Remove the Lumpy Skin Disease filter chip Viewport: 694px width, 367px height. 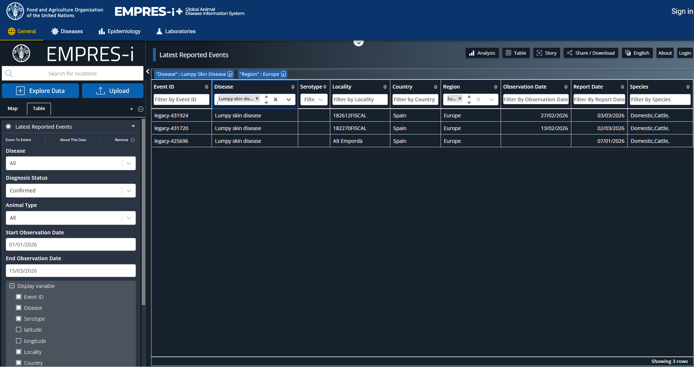[x=230, y=74]
